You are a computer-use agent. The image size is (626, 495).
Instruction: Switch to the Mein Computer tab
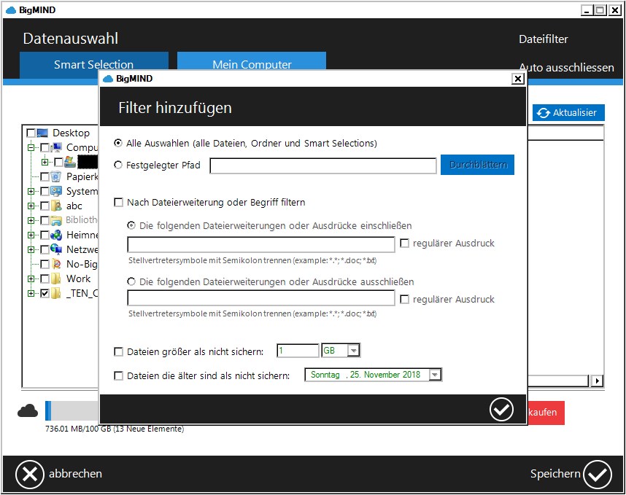pos(252,62)
